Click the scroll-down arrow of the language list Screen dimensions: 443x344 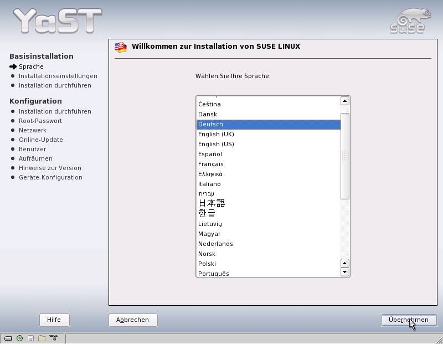344,272
